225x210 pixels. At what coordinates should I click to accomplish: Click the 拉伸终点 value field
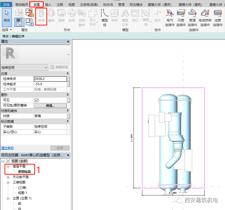coord(50,79)
